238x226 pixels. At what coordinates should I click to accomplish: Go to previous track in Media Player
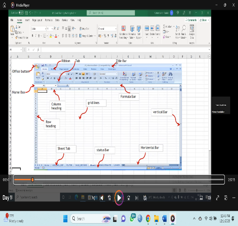tap(102, 198)
